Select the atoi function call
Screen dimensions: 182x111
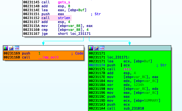tap(128, 69)
